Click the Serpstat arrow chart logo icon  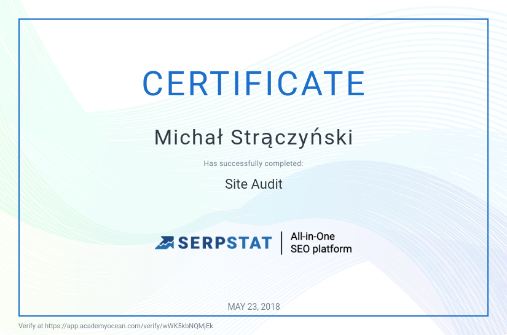pos(164,243)
